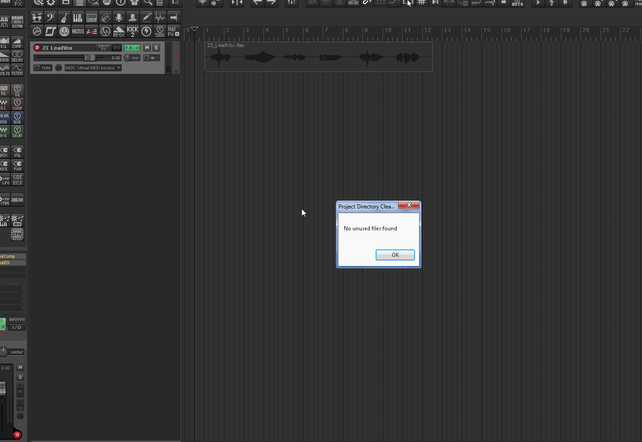The height and width of the screenshot is (442, 642).
Task: Click OK in the cleanup dialog
Action: [395, 255]
